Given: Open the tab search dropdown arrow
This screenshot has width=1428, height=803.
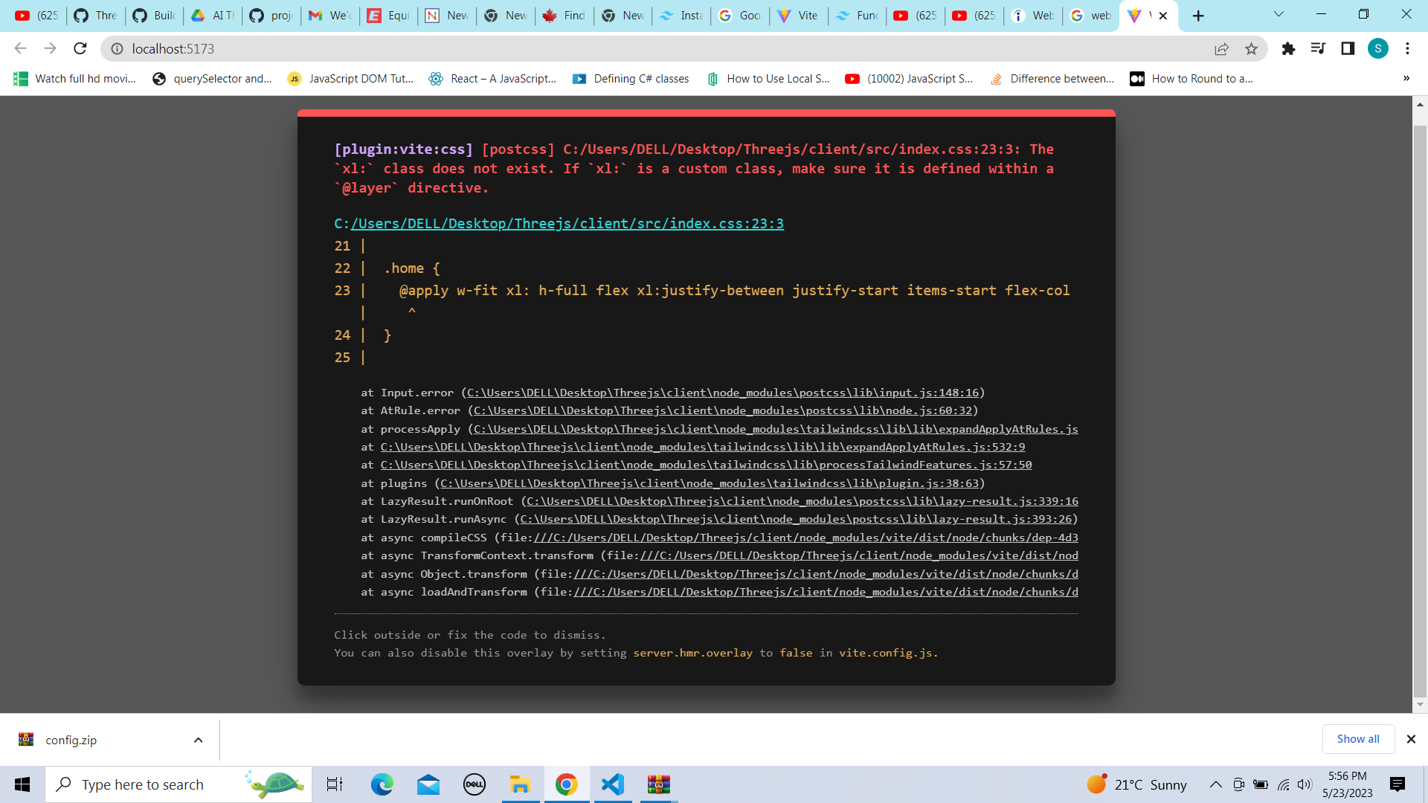Looking at the screenshot, I should coord(1279,13).
